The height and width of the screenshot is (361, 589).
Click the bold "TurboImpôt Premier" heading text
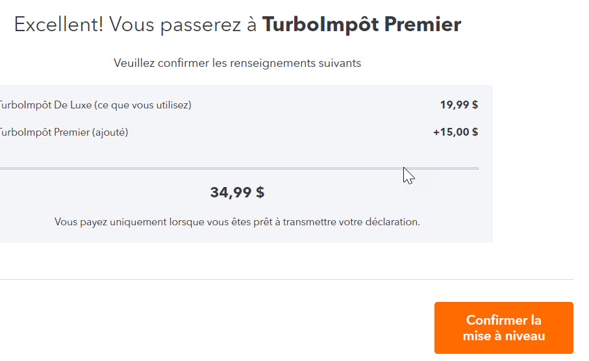pyautogui.click(x=361, y=25)
